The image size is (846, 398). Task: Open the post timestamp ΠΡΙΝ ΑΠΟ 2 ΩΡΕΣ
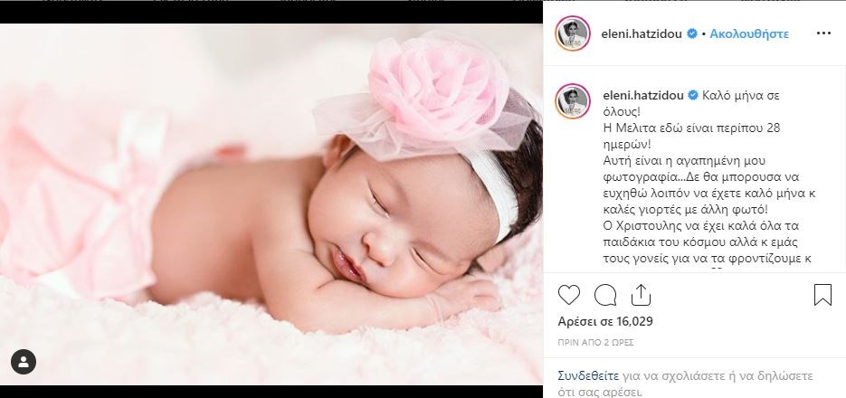tap(595, 343)
